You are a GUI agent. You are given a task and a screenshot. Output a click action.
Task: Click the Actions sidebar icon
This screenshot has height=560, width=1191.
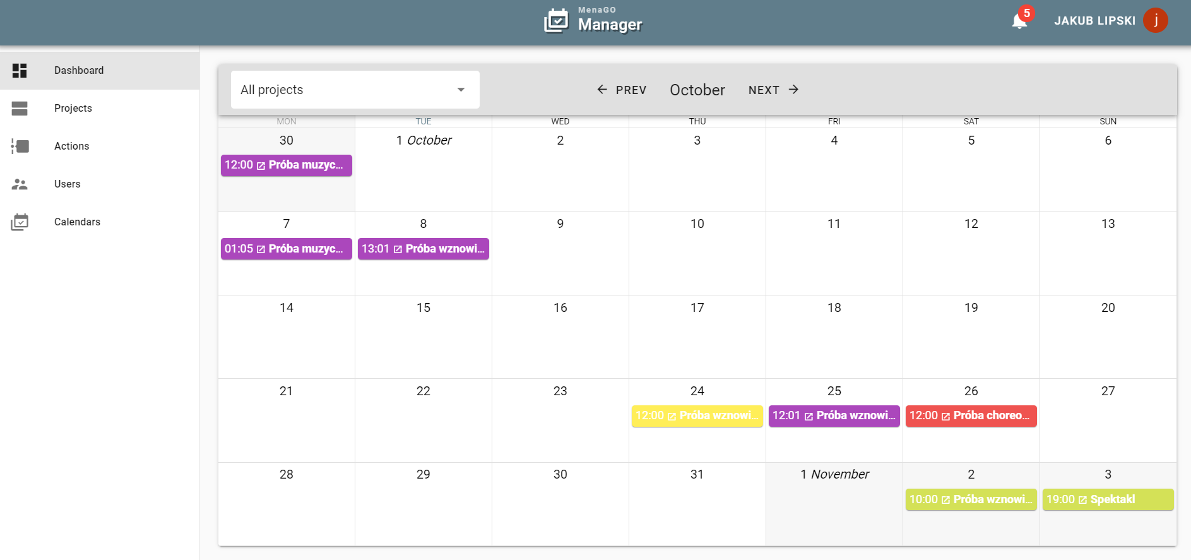tap(20, 146)
